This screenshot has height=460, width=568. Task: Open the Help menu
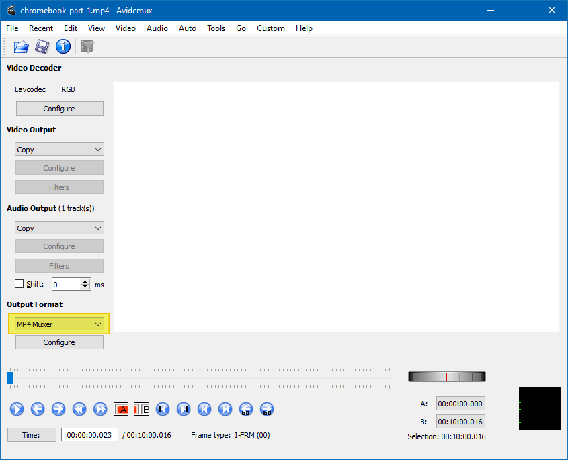(304, 28)
